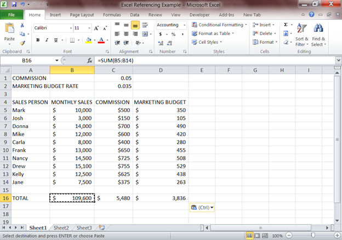Viewport: 342px width, 240px height.
Task: Click the Save icon in the Quick Access Toolbar
Action: [14, 4]
